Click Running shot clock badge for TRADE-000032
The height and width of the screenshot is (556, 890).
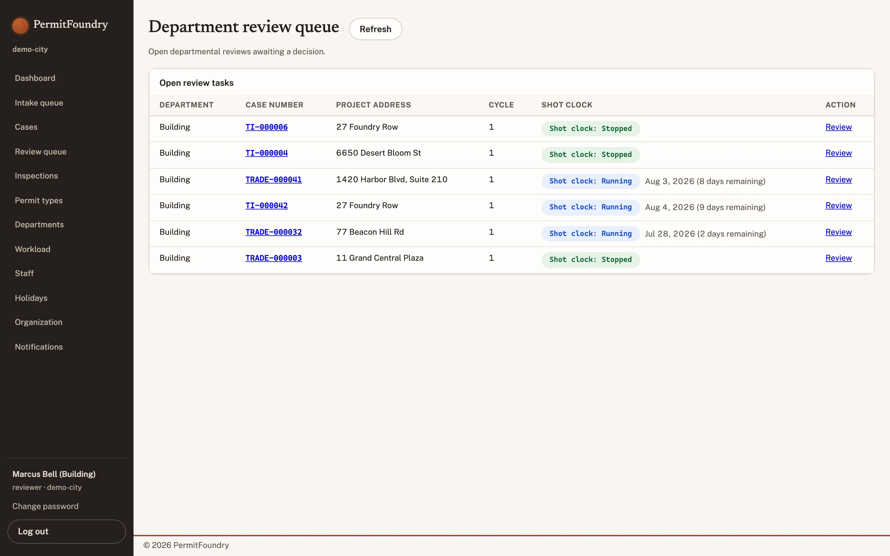coord(590,234)
